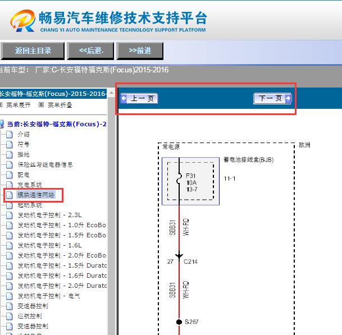Return to main directory via 返回主目录
342x335 pixels.
pos(33,51)
